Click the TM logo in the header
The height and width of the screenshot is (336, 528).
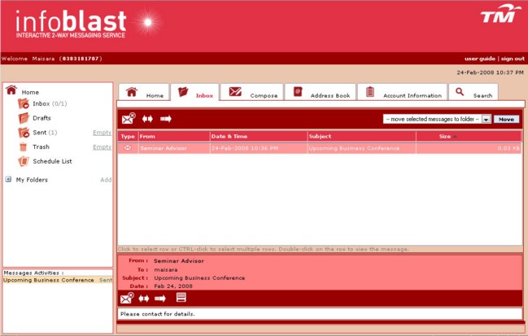point(500,14)
